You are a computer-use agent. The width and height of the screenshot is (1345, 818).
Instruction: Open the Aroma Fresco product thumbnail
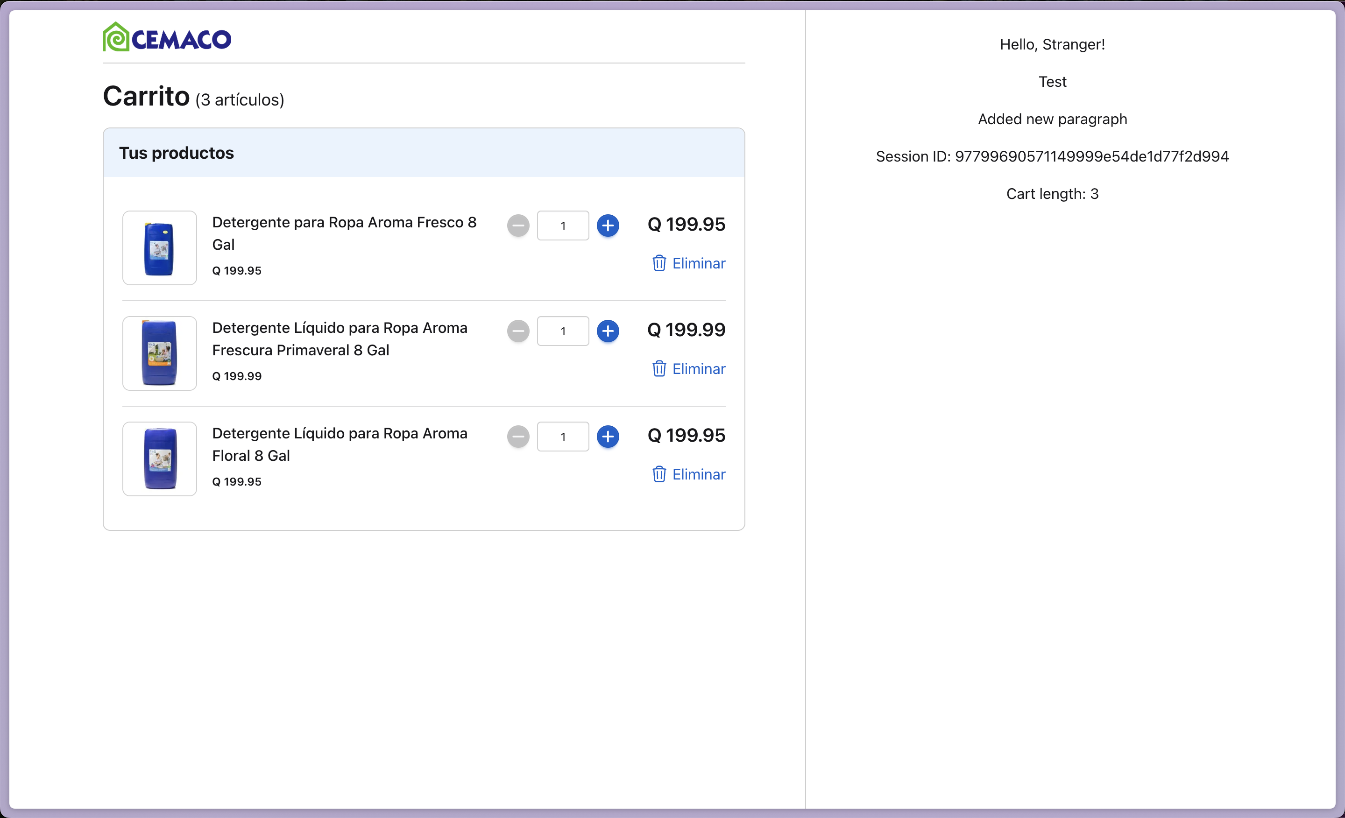(x=159, y=248)
